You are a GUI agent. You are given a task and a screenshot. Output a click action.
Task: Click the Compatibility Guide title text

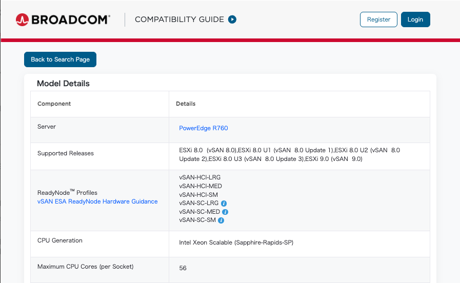(x=179, y=19)
